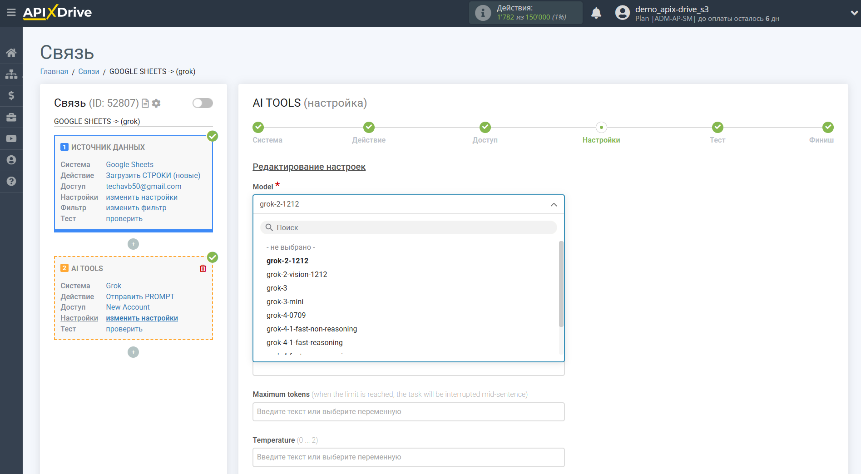Viewport: 861px width, 474px height.
Task: Choose grok-4-0709 model option
Action: tap(286, 315)
